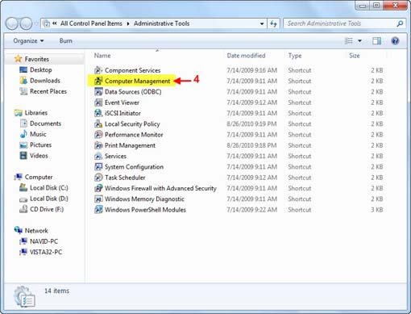This screenshot has height=314, width=411.
Task: Select the Windows Firewall with Advanced Security icon
Action: coord(98,188)
